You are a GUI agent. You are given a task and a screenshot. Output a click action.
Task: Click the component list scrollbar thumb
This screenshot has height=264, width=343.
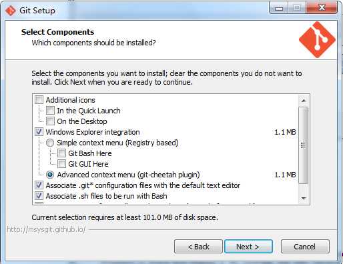(304, 145)
